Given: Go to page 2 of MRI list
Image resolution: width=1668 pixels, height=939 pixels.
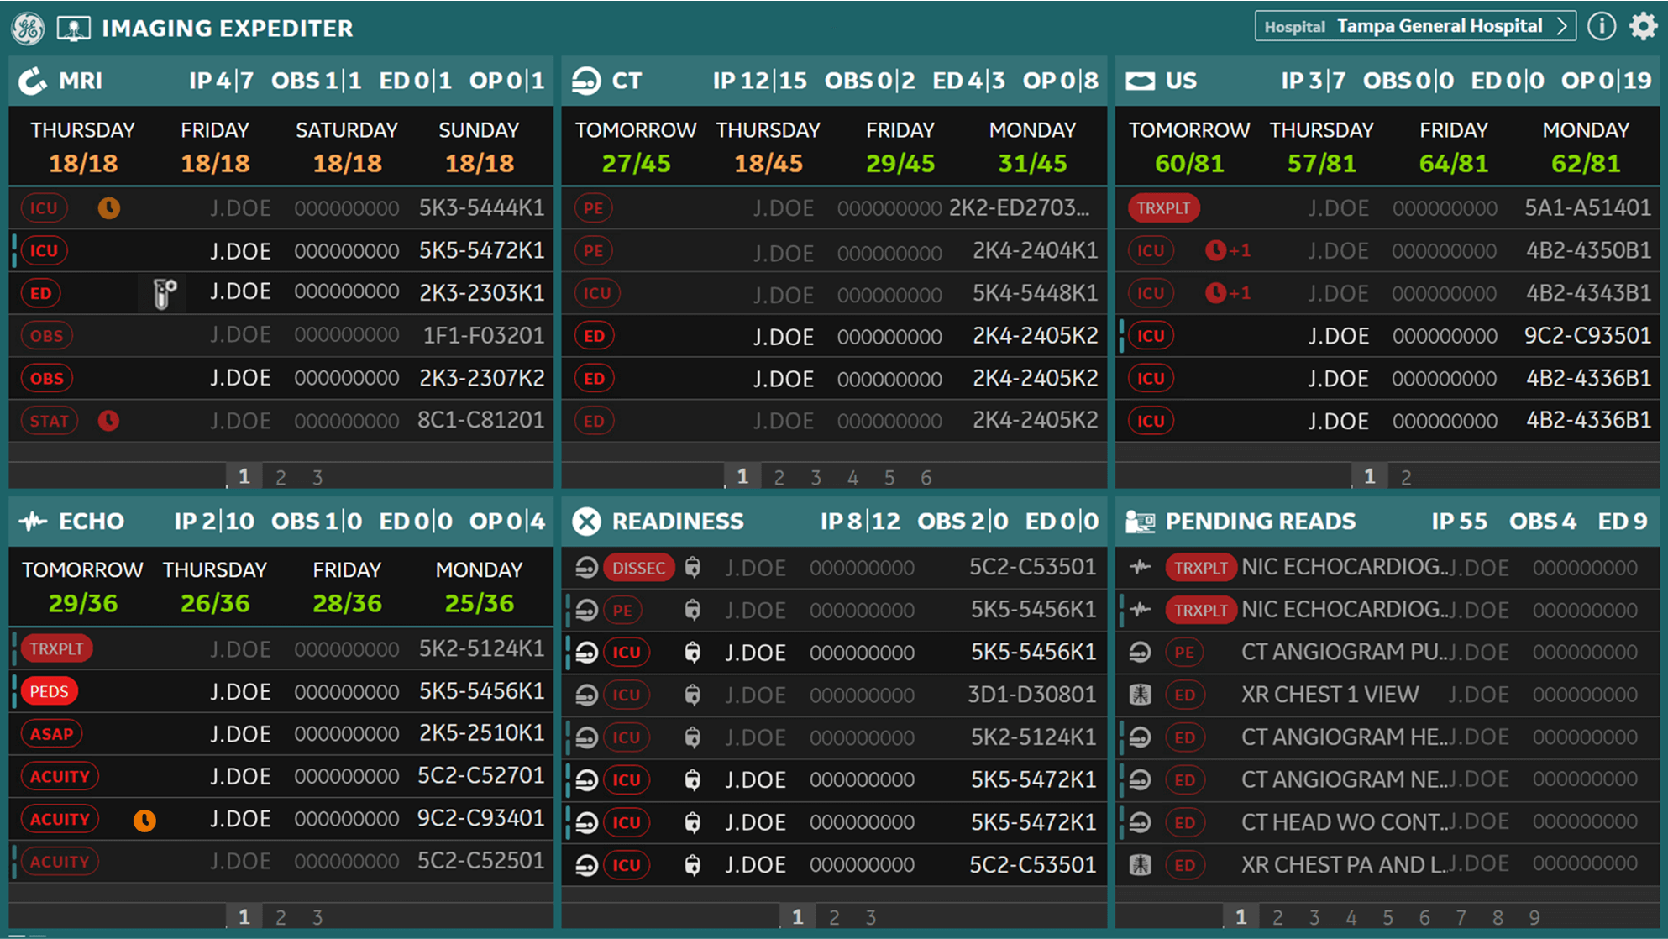Looking at the screenshot, I should [x=281, y=477].
